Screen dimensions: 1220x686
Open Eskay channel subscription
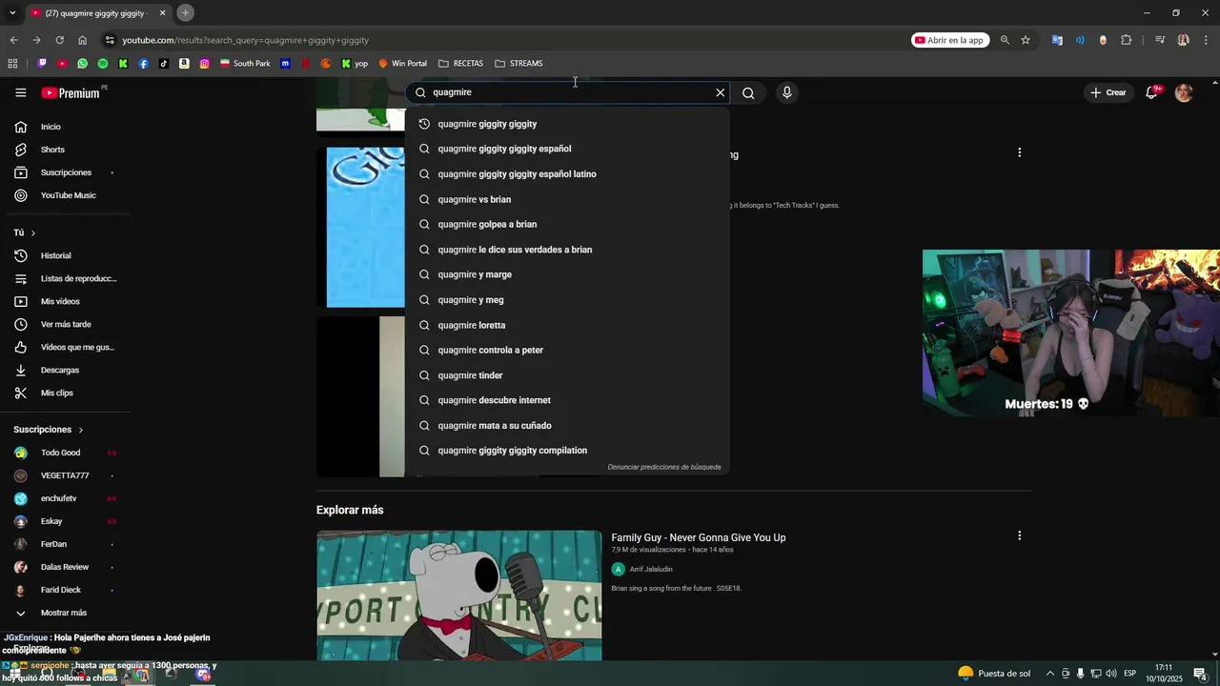66,521
